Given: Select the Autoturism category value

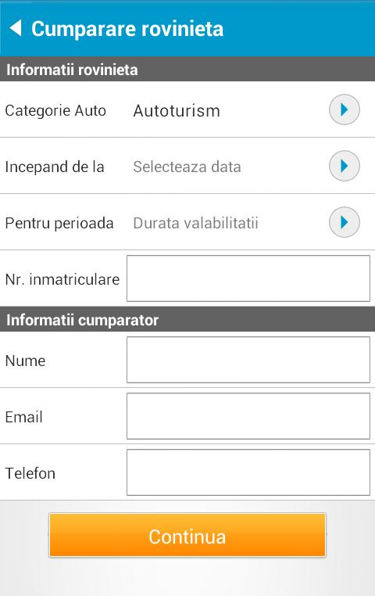Looking at the screenshot, I should [x=177, y=111].
